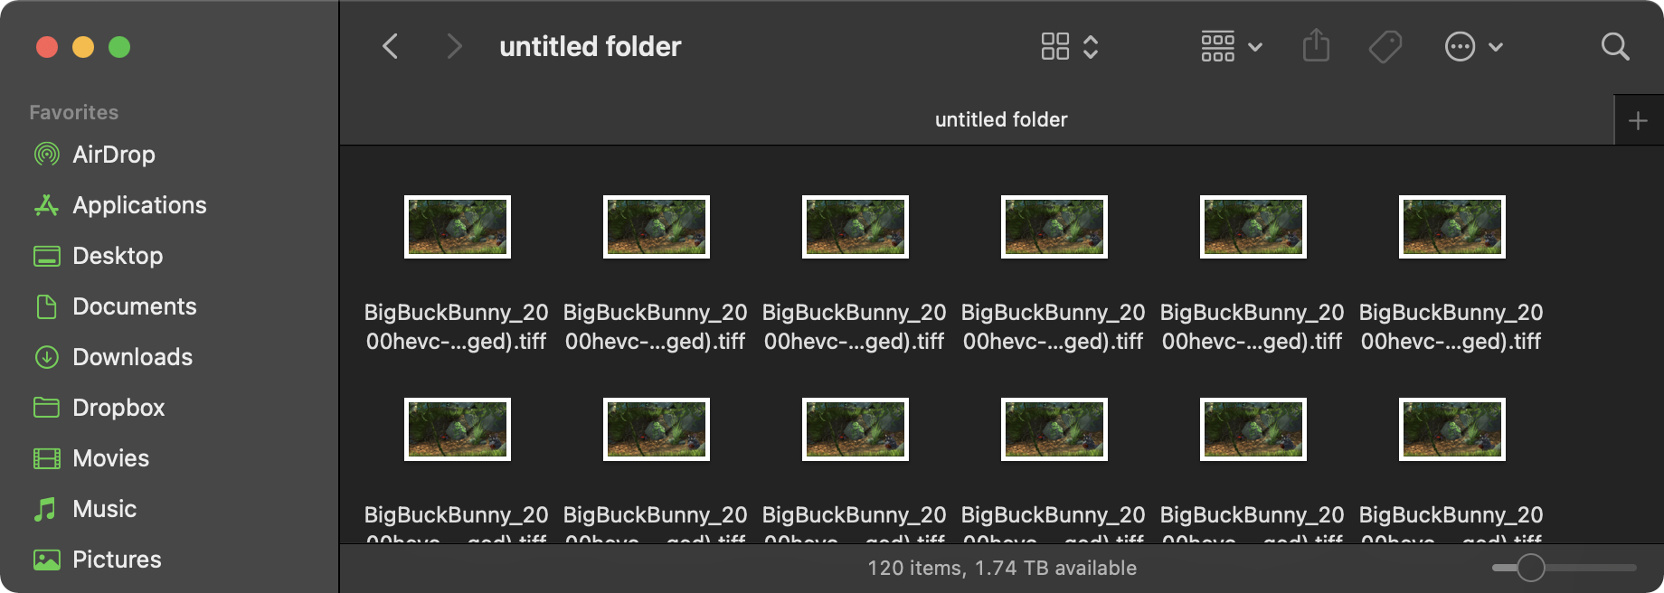
Task: Open the Search magnifier icon
Action: point(1615,46)
